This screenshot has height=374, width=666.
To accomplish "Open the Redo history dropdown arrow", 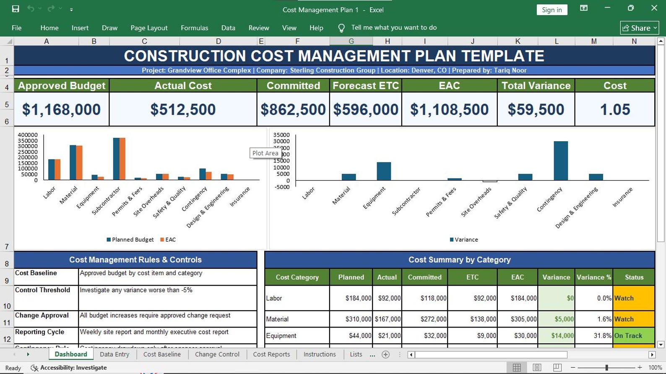I will click(x=60, y=9).
